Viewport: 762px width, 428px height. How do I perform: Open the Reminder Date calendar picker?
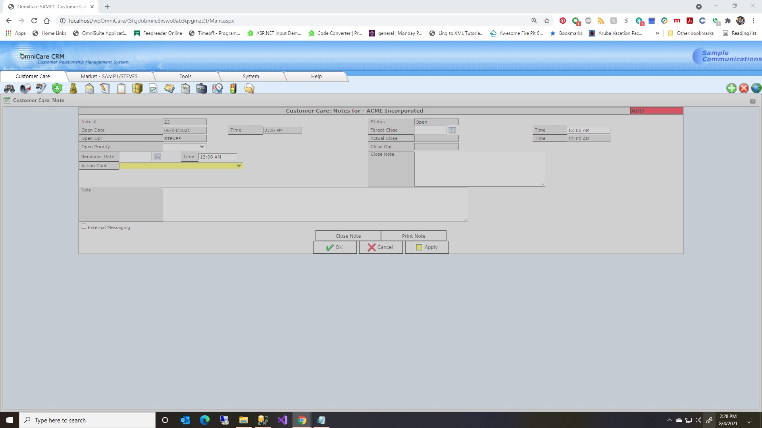(x=157, y=157)
